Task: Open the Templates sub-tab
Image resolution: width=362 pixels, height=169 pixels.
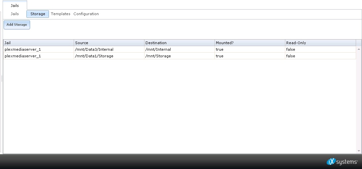Action: [60, 14]
